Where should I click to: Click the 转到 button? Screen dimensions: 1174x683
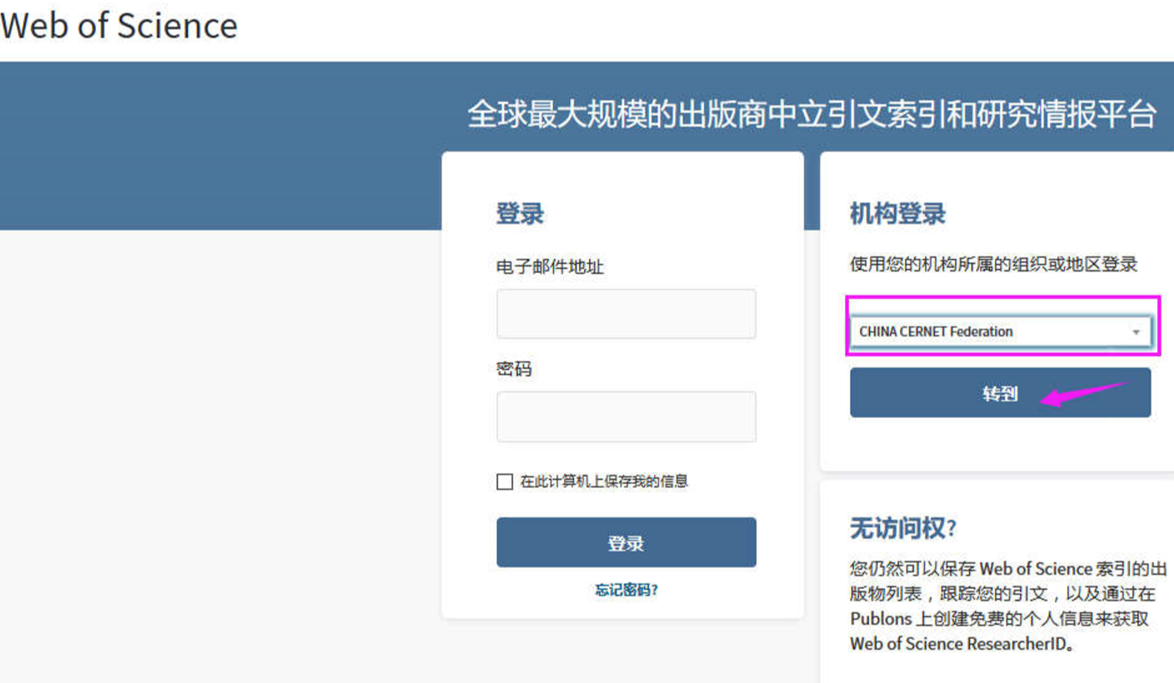(1000, 393)
